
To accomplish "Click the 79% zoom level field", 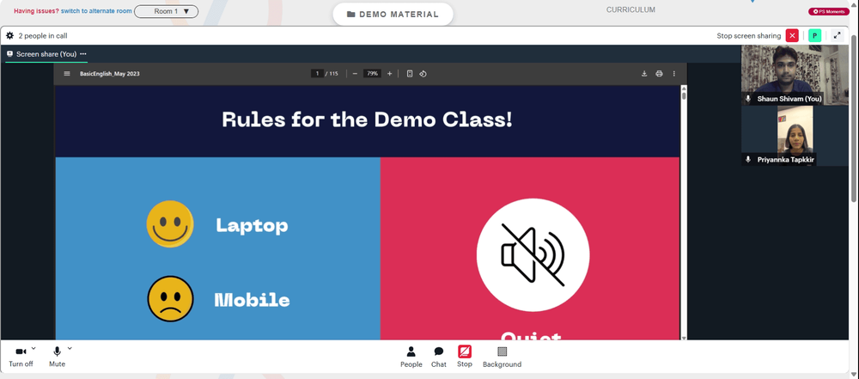I will point(373,74).
